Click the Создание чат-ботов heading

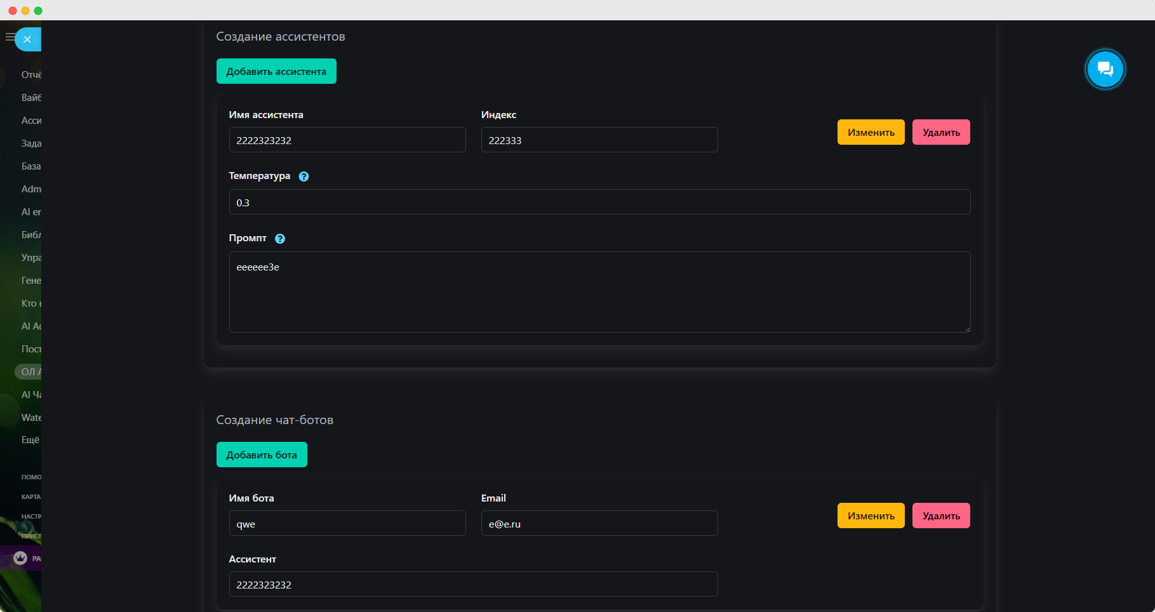coord(275,420)
